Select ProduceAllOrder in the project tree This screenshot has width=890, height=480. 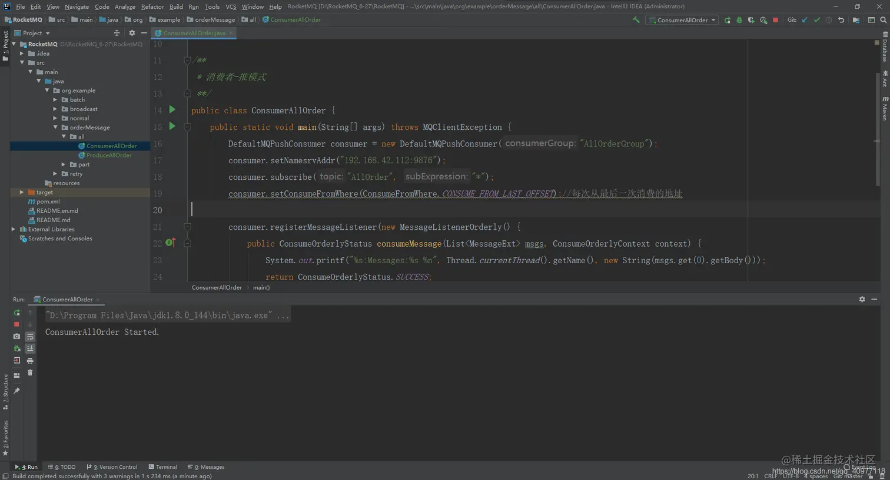click(109, 155)
